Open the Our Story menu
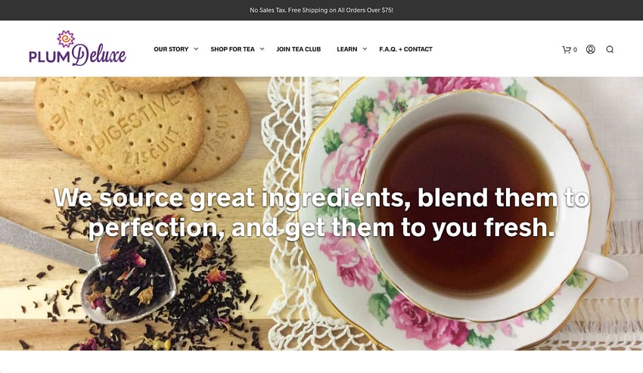Image resolution: width=643 pixels, height=373 pixels. (x=171, y=49)
